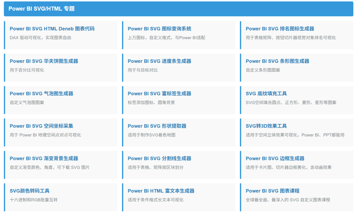Open Power BI SVG 边框生成器 link
Screen dimensions: 356x215
tap(275, 158)
